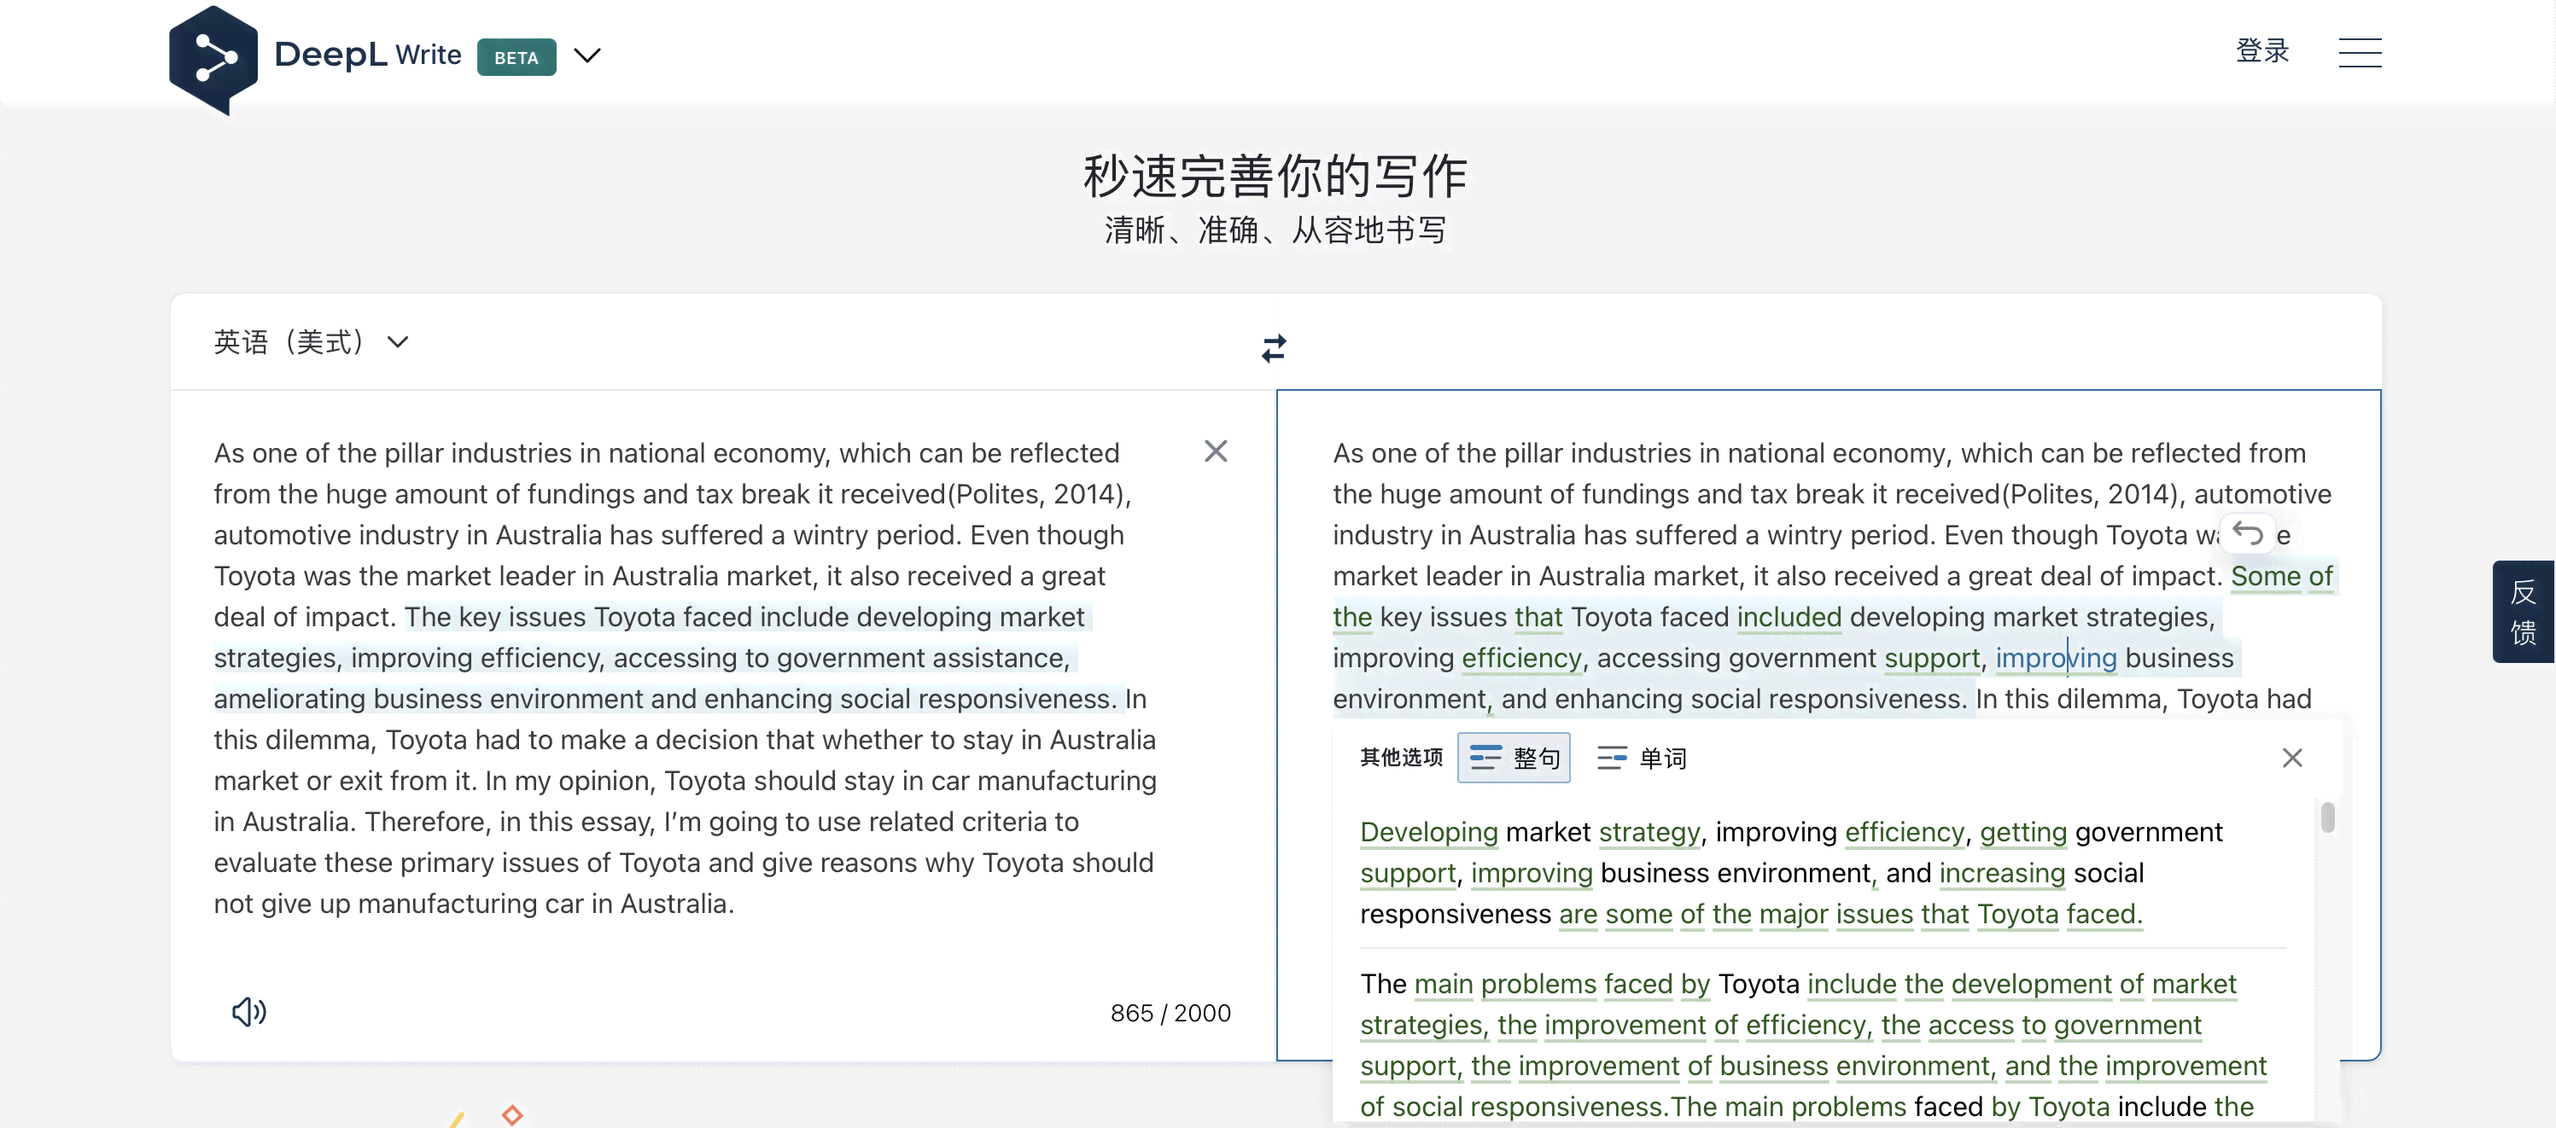This screenshot has width=2556, height=1128.
Task: Click the audio speaker icon
Action: 248,1010
